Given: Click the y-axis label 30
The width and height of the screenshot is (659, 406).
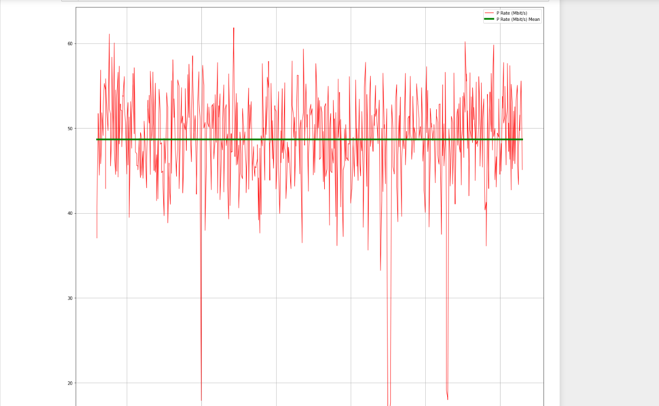Looking at the screenshot, I should [x=71, y=298].
